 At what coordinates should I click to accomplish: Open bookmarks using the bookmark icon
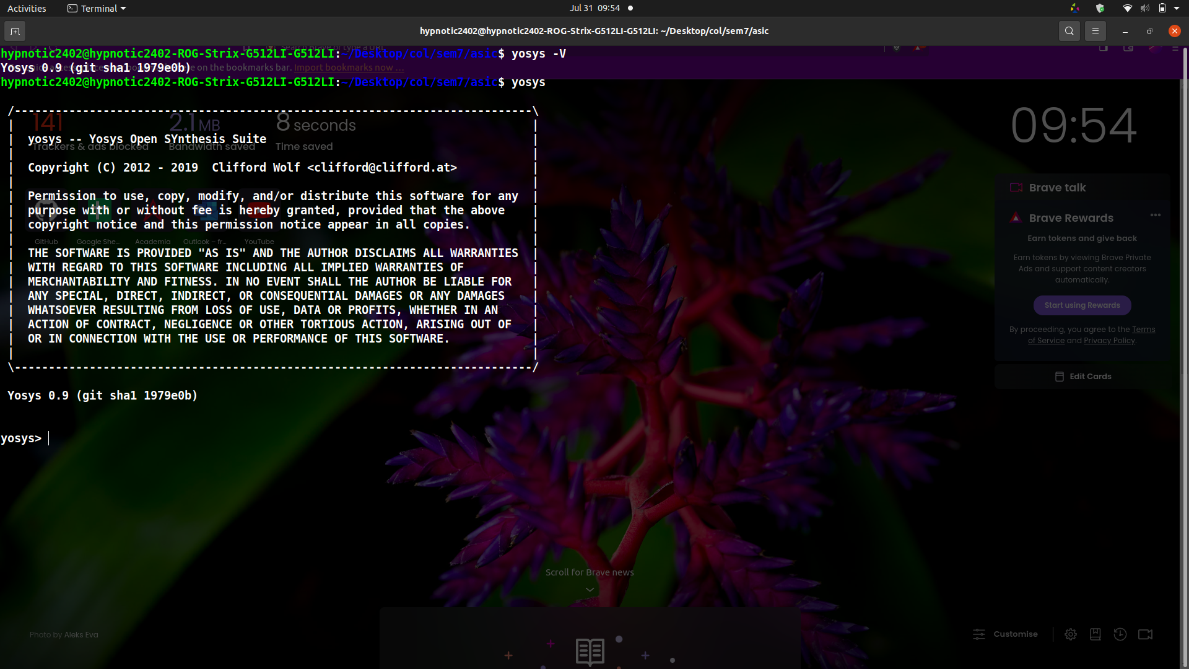tap(1095, 634)
